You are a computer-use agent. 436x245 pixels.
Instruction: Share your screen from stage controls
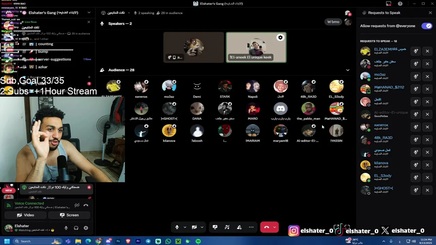pos(215,227)
